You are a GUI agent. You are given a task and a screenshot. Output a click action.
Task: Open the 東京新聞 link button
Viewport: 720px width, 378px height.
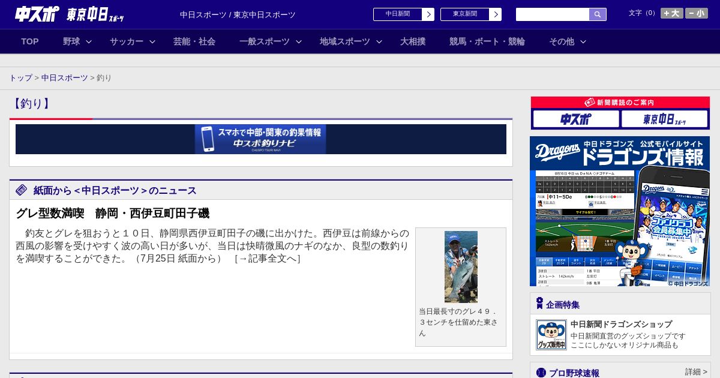tap(465, 14)
